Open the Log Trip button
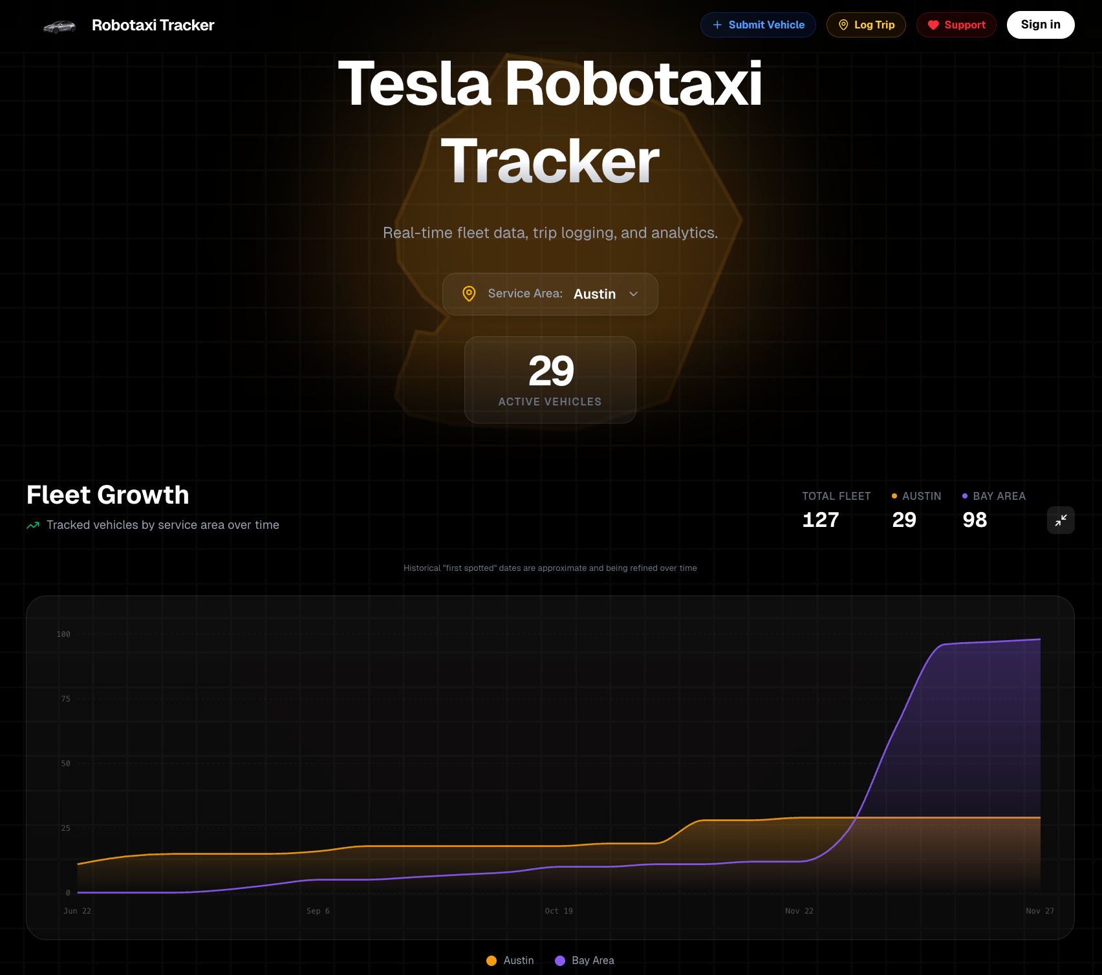 (x=866, y=25)
